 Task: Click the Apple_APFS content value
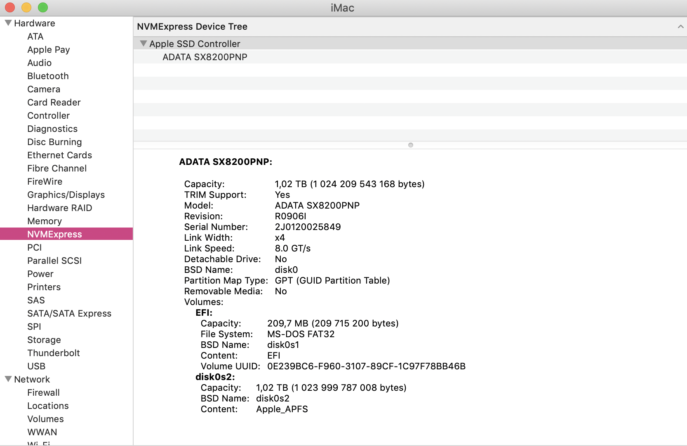pos(282,409)
